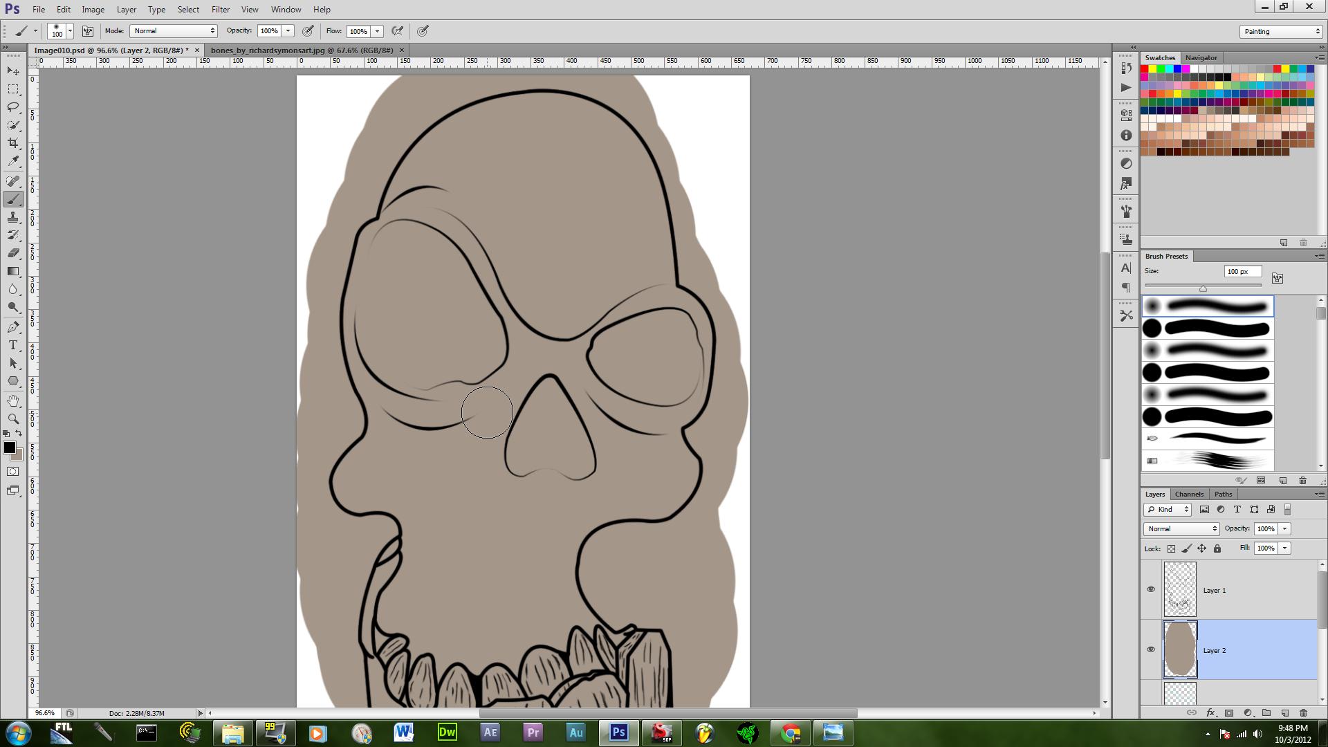Open the brush Mode dropdown
Viewport: 1328px width, 747px height.
click(x=173, y=31)
